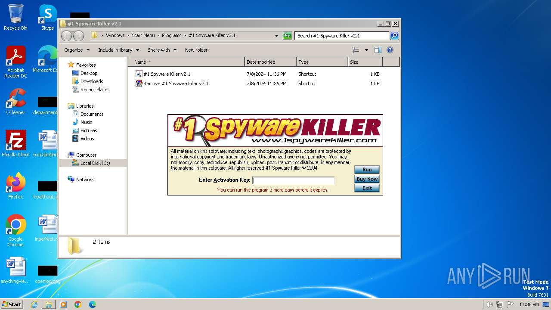551x310 pixels.
Task: Select the Skype desktop icon
Action: [47, 18]
